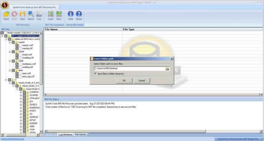Toggle Save files in folder hierarchy checkbox
The width and height of the screenshot is (264, 141).
pyautogui.click(x=95, y=74)
